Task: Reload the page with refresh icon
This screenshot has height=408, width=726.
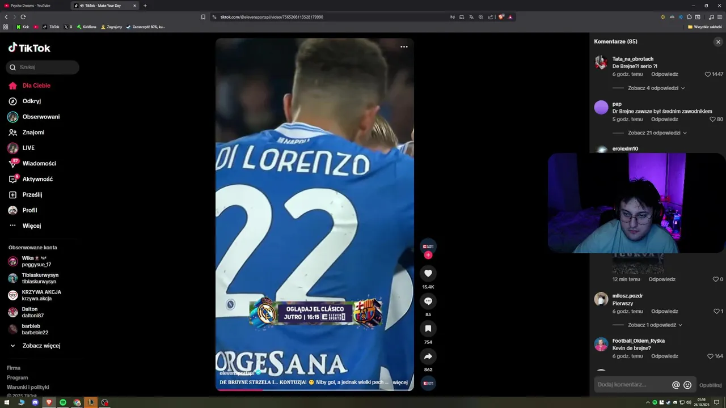Action: tap(23, 17)
